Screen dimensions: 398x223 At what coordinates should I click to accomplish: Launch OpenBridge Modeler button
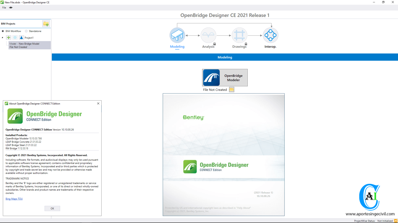(x=225, y=78)
